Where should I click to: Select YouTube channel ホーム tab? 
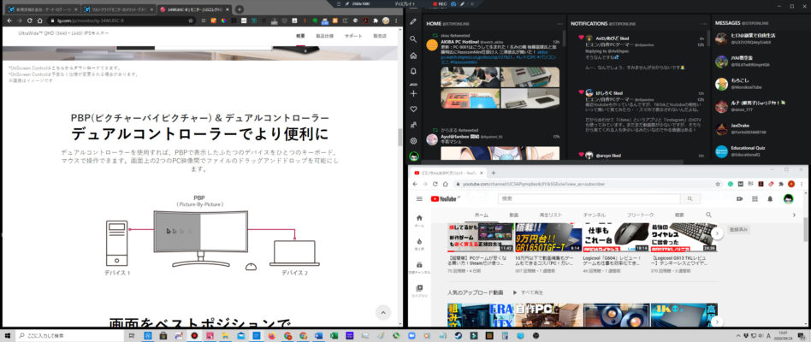point(481,215)
